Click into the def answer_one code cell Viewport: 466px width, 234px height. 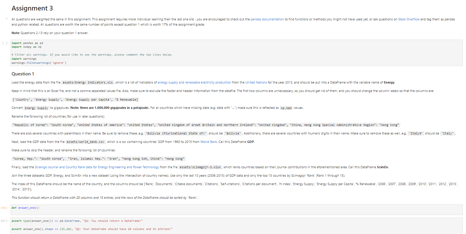[236, 210]
